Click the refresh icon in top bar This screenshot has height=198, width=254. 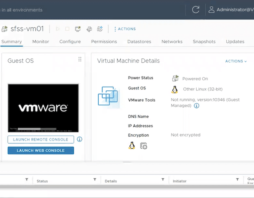(195, 10)
